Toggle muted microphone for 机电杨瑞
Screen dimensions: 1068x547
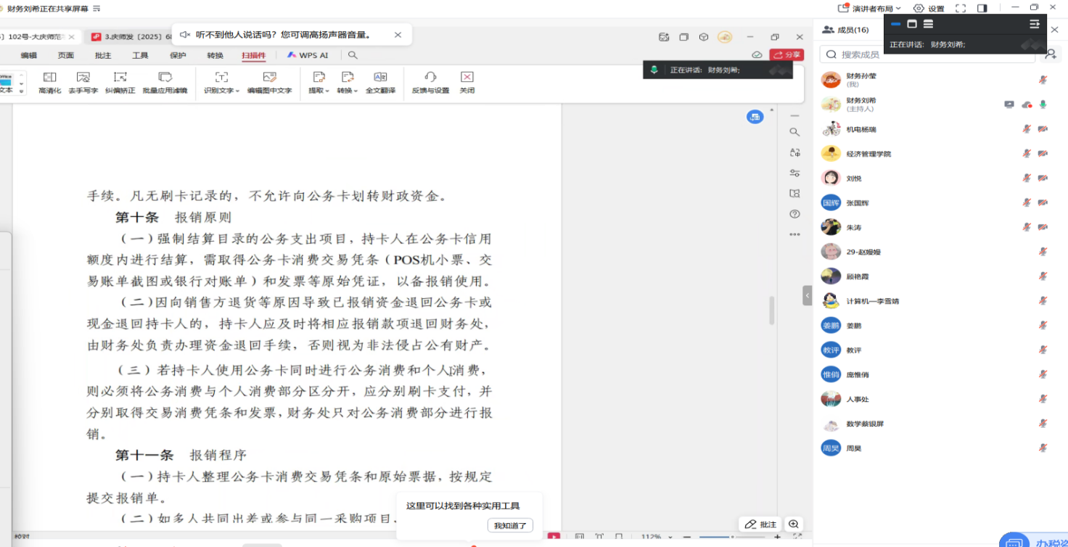pos(1027,129)
